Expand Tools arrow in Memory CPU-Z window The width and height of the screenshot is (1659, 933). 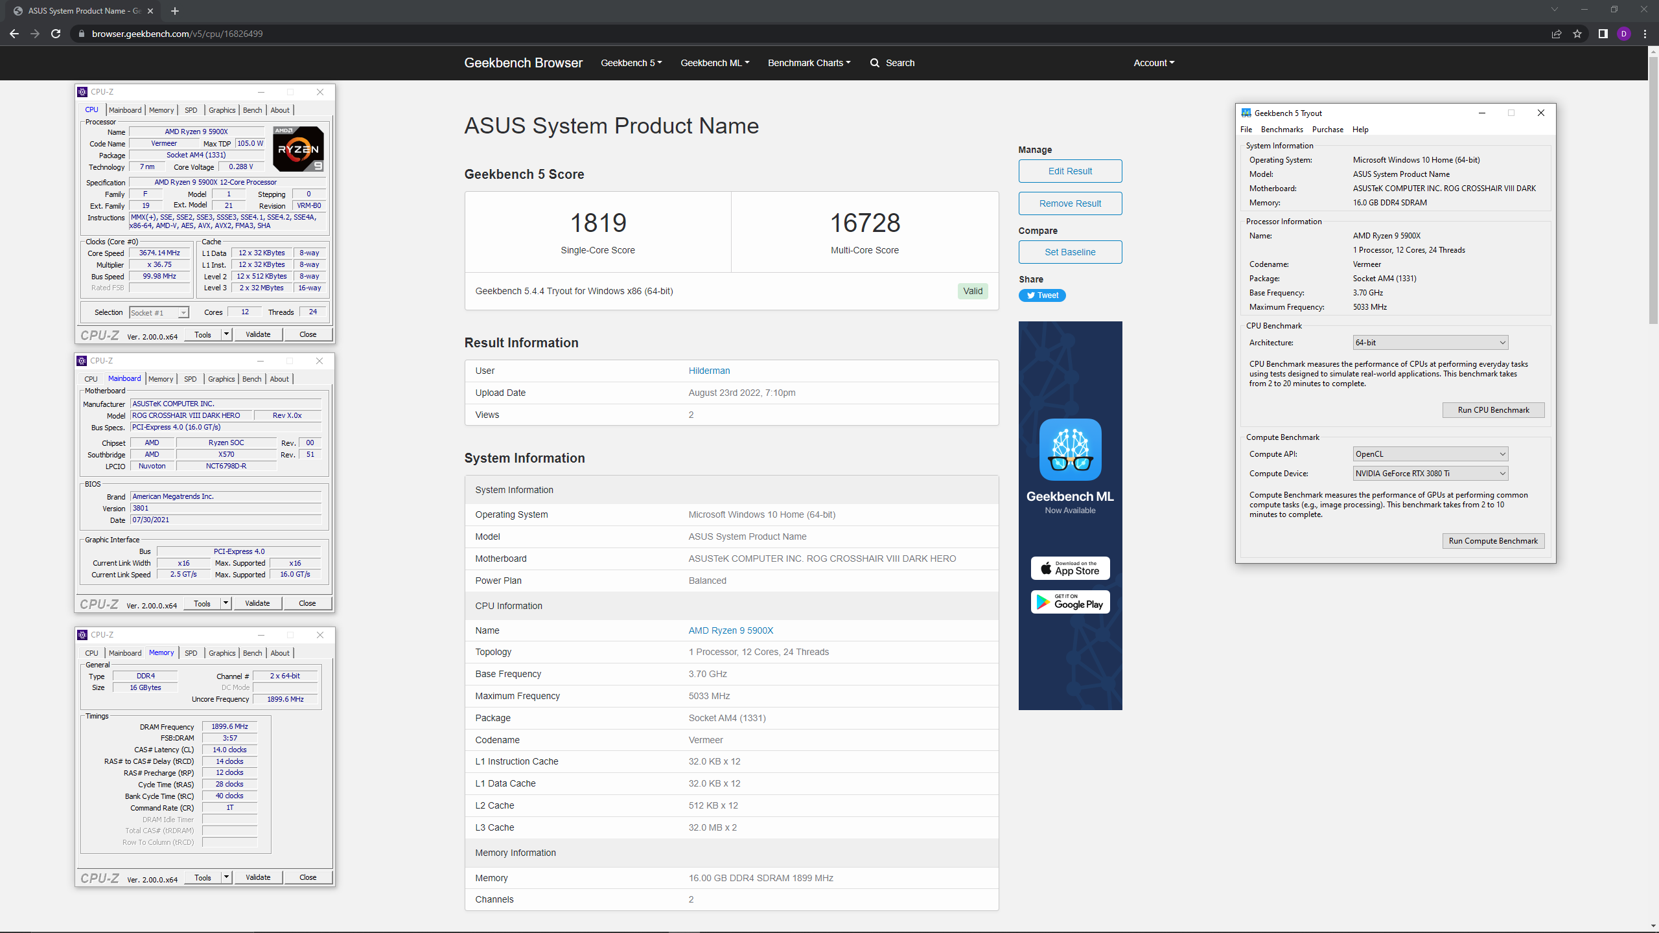pos(226,877)
